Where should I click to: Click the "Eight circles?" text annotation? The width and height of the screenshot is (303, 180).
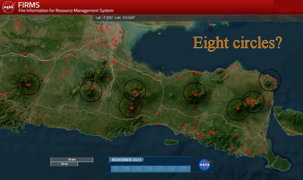(237, 43)
